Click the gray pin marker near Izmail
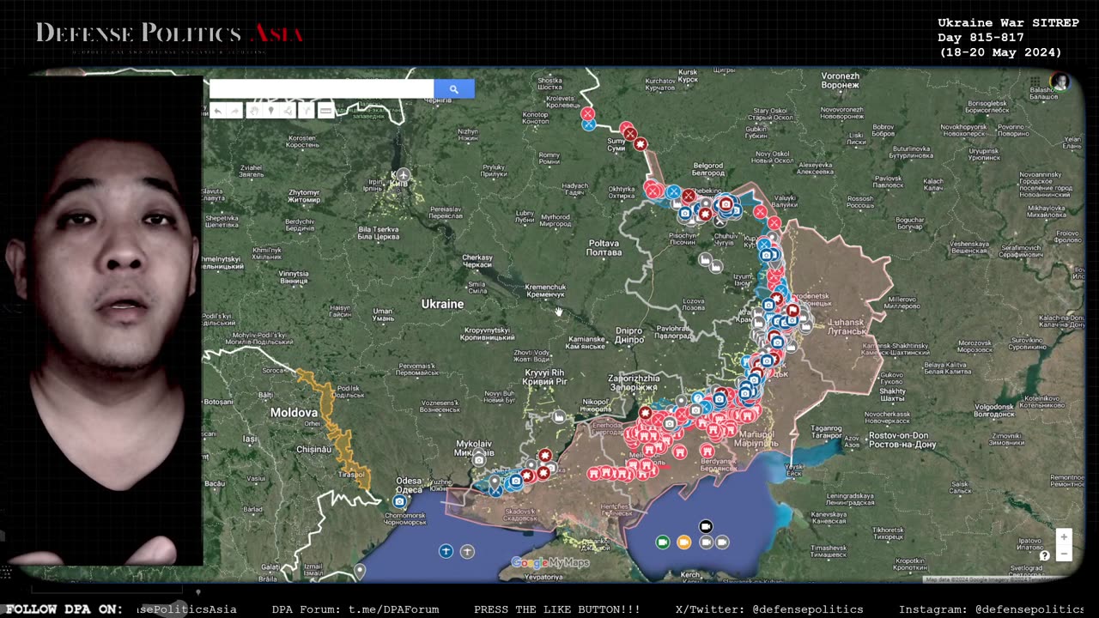 coord(360,571)
